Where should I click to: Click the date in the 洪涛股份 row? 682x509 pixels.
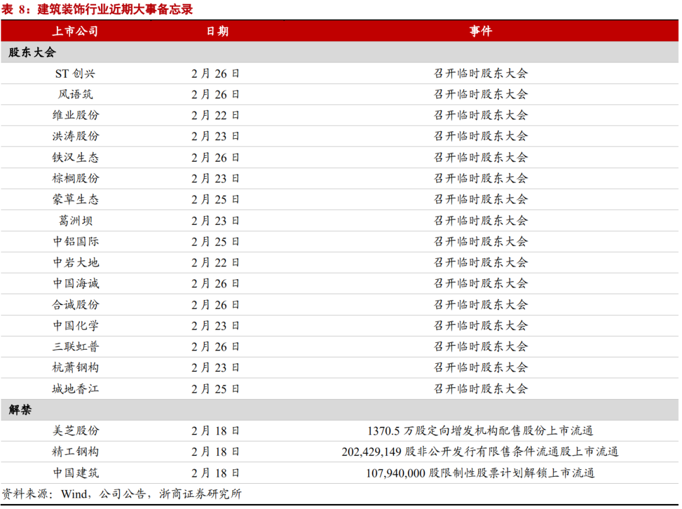click(x=215, y=136)
